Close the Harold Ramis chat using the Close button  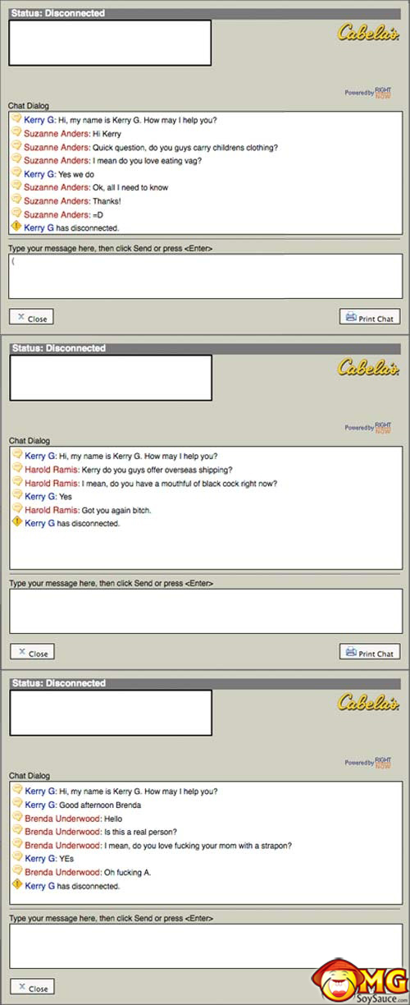click(32, 652)
